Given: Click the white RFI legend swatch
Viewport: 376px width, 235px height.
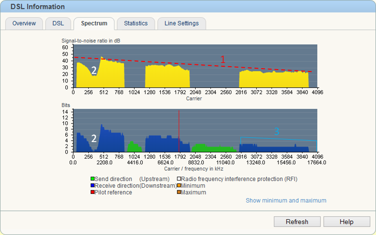Looking at the screenshot, I should click(x=178, y=179).
